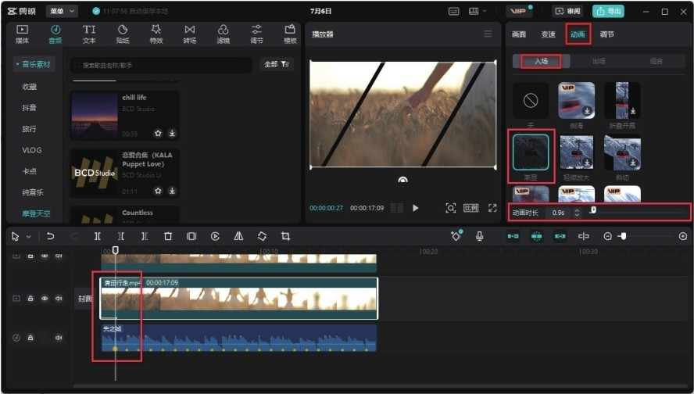The image size is (694, 394).
Task: Click the 审阅 review button
Action: [x=568, y=11]
